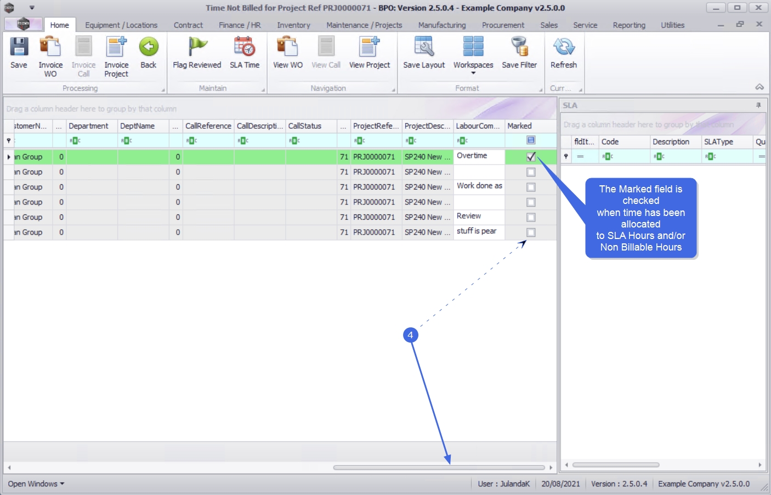
Task: Click the Refresh icon
Action: (564, 47)
